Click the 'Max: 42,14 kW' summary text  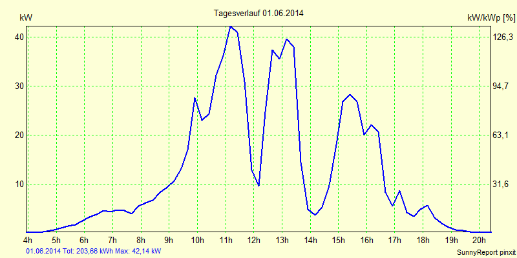[x=138, y=252]
